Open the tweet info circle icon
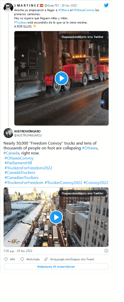Image resolution: width=124 pixels, height=302 pixels. click(x=106, y=251)
